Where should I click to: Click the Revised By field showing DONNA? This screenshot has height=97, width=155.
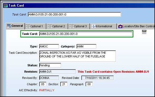click(x=49, y=78)
